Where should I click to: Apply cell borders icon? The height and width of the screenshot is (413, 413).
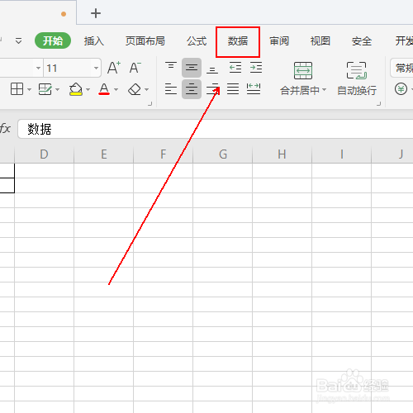[17, 89]
